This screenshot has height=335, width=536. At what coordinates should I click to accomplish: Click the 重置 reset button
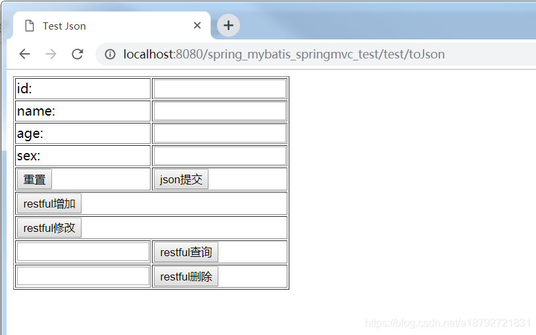(34, 179)
